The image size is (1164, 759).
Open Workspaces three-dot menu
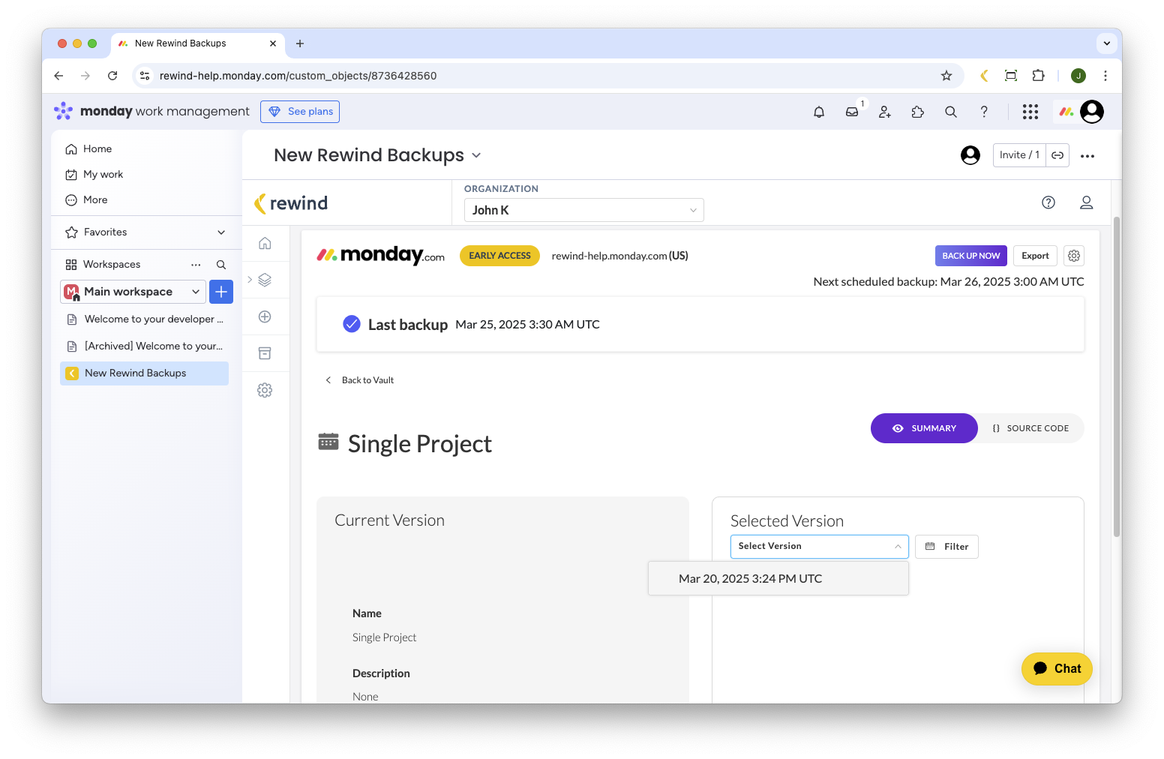[196, 265]
